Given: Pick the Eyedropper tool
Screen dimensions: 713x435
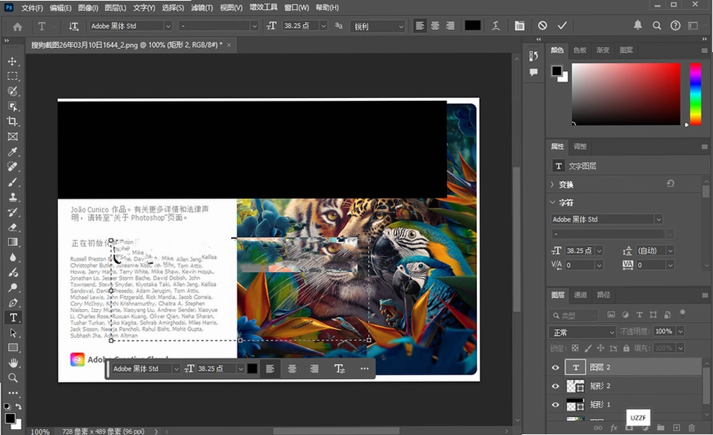Looking at the screenshot, I should [12, 152].
